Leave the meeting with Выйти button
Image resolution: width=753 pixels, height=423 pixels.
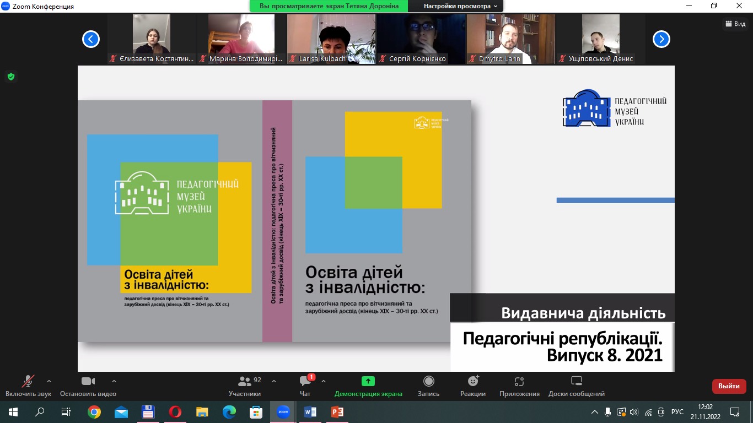coord(729,386)
